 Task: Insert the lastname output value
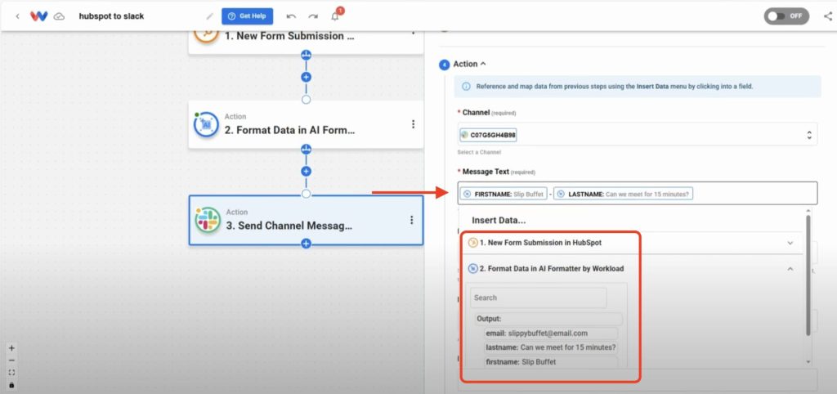[552, 347]
